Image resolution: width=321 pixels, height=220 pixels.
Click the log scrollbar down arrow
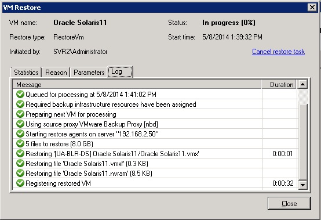click(302, 185)
